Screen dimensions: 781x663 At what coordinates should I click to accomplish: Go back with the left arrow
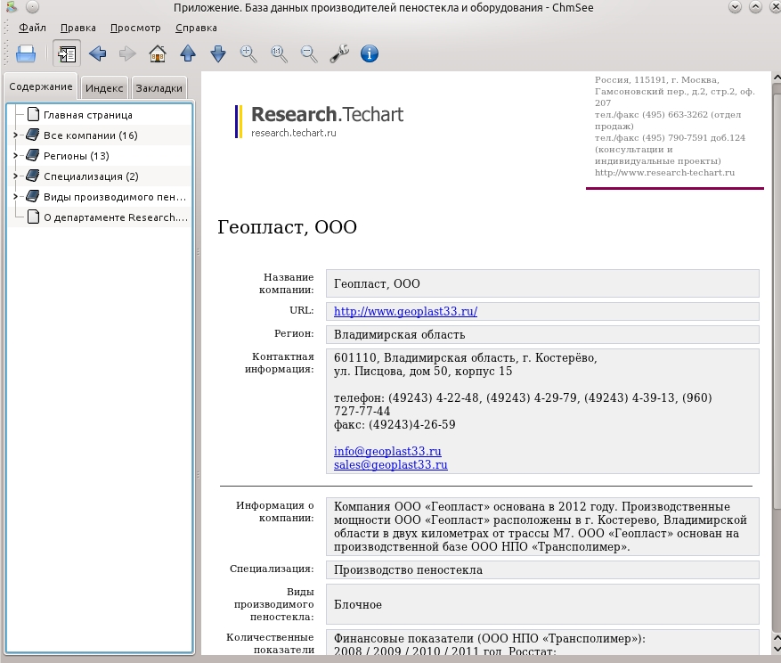98,53
